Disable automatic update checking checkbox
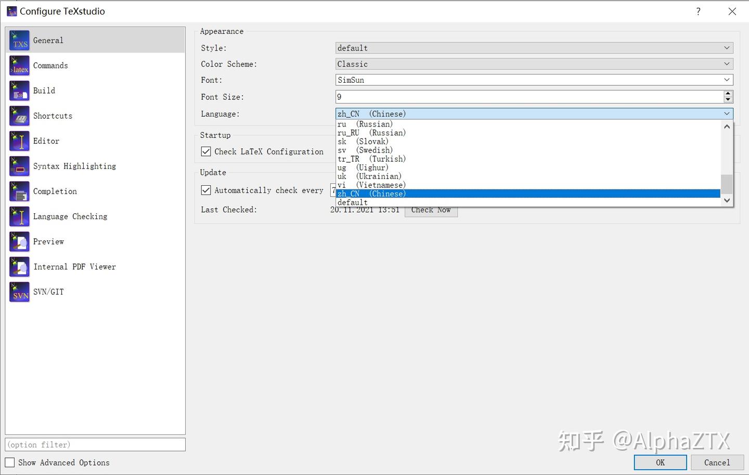 coord(206,190)
